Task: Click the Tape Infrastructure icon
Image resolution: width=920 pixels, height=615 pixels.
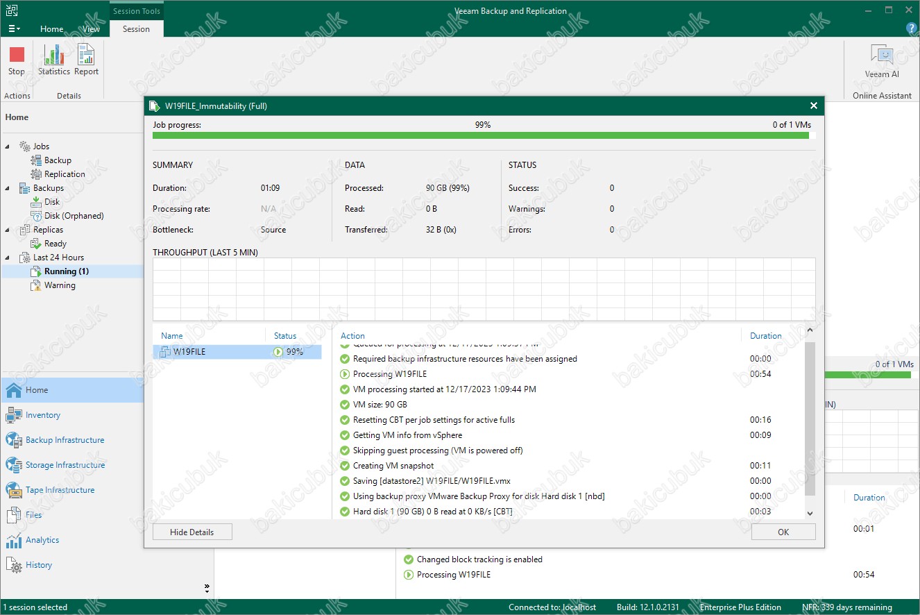Action: coord(14,490)
